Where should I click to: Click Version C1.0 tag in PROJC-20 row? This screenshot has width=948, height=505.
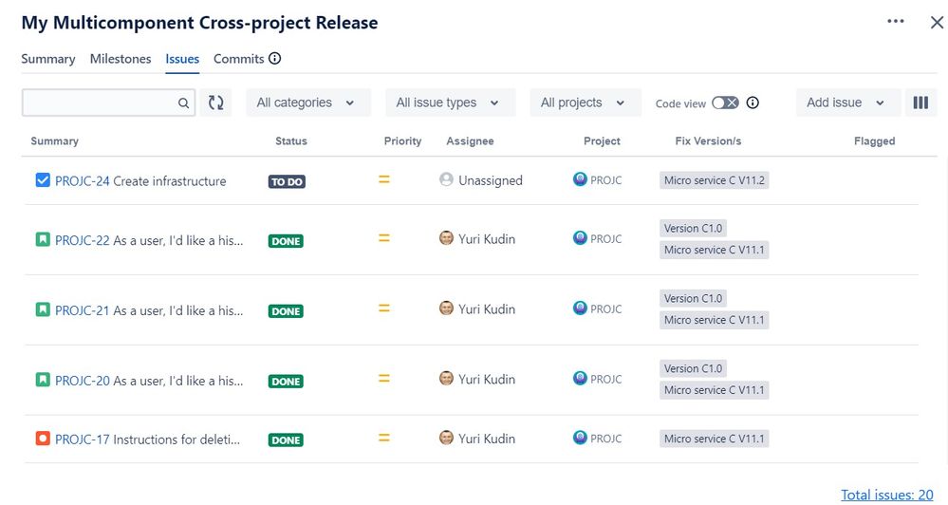pos(693,368)
